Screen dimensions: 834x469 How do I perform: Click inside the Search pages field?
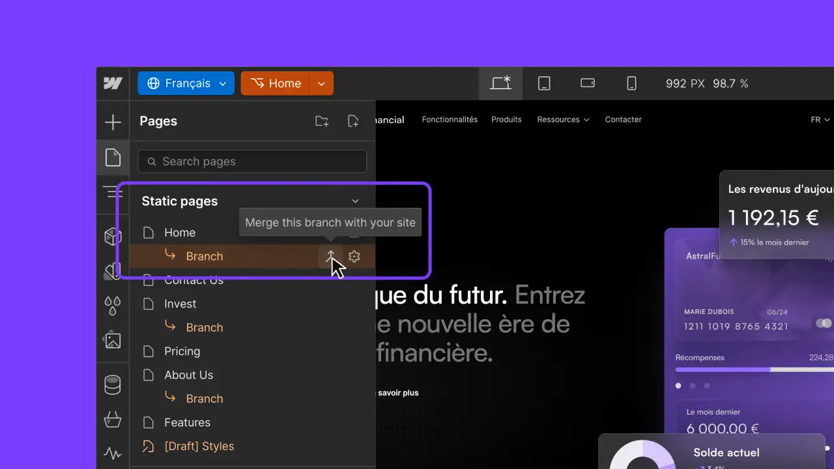pyautogui.click(x=252, y=161)
